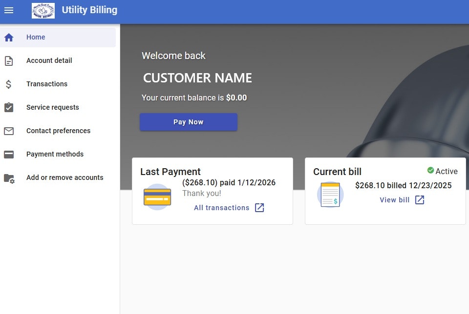Click the green Active status indicator
This screenshot has width=469, height=314.
coord(431,171)
